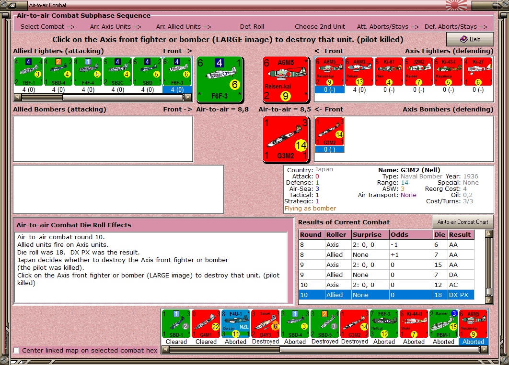Select the round 9 Allied DA result row
The image size is (509, 365).
tap(386, 275)
